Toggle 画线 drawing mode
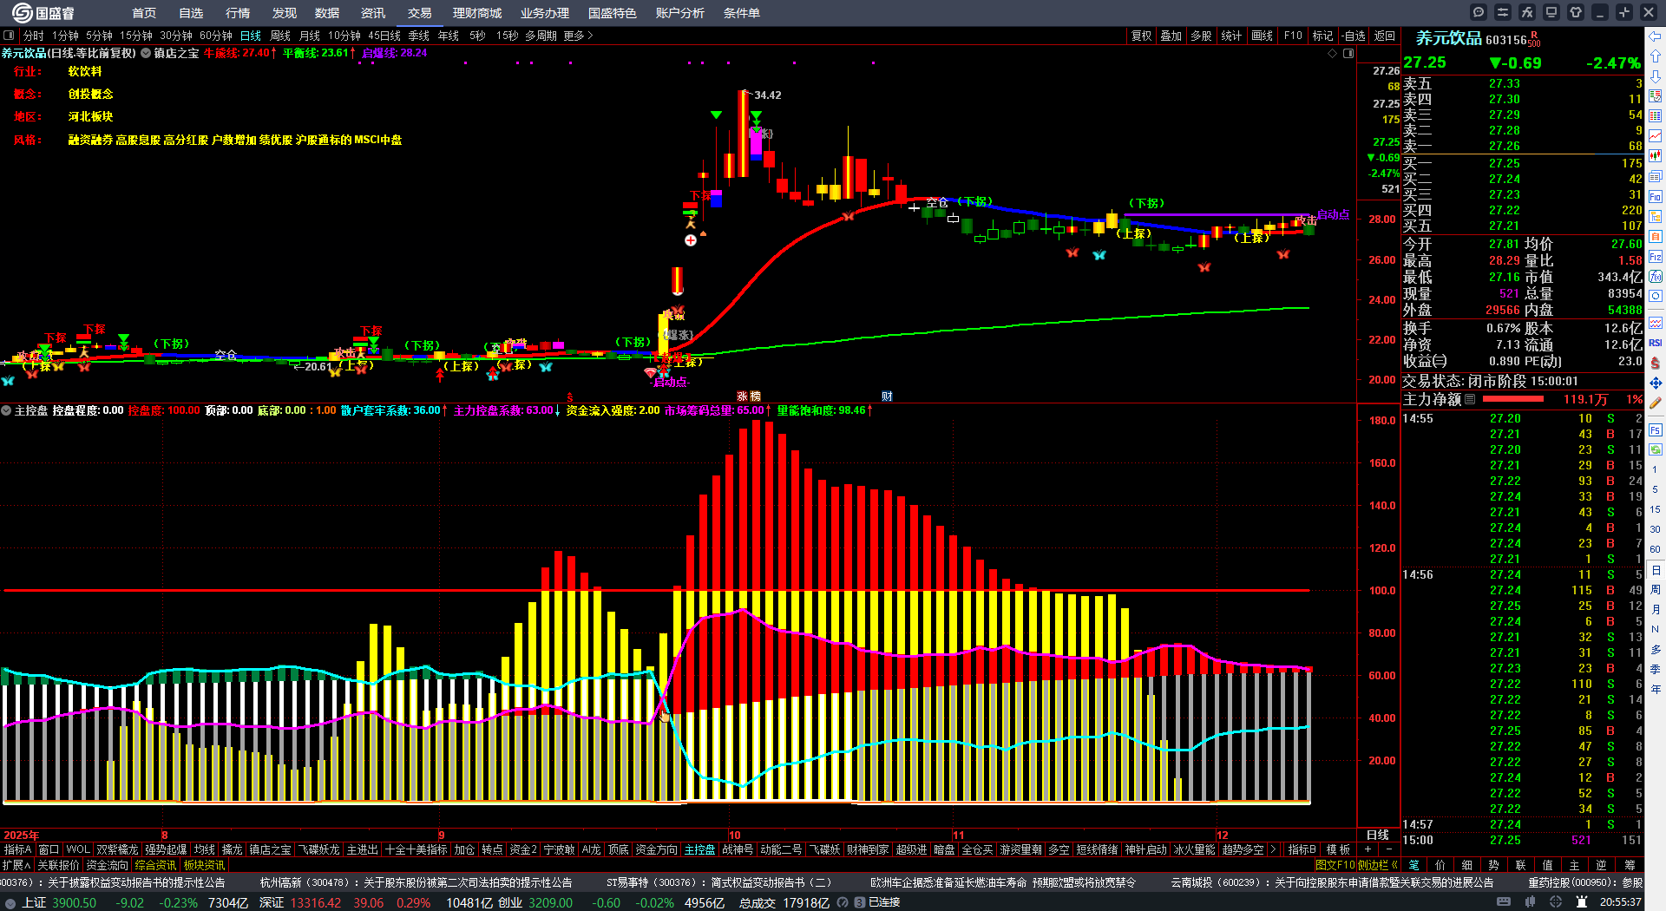Screen dimensions: 1666x911 click(1263, 36)
